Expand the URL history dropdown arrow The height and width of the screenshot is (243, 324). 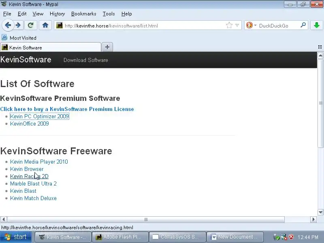237,26
